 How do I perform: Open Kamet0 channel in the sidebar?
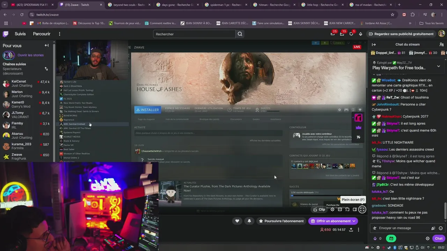(27, 105)
